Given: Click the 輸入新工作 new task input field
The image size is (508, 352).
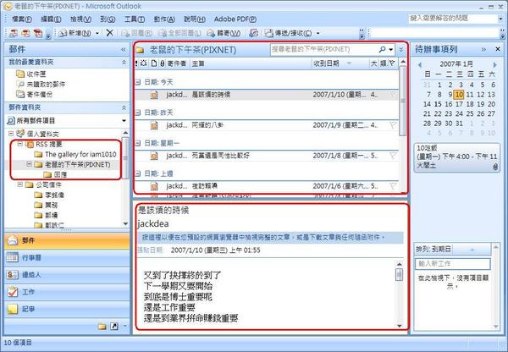Looking at the screenshot, I should (x=453, y=264).
